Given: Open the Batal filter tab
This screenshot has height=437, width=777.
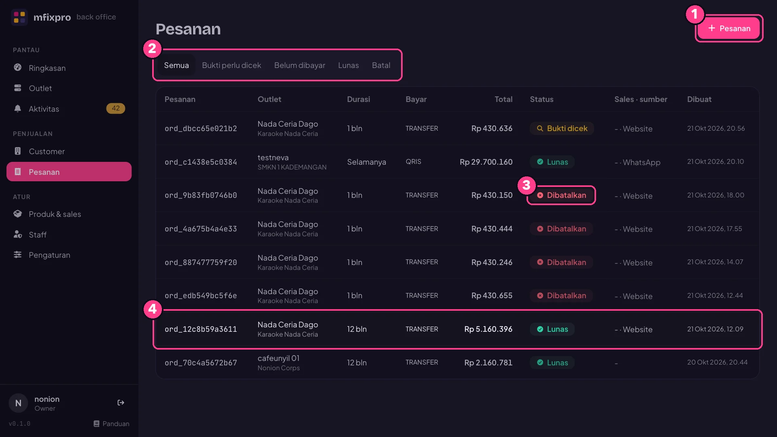Looking at the screenshot, I should click(x=381, y=65).
